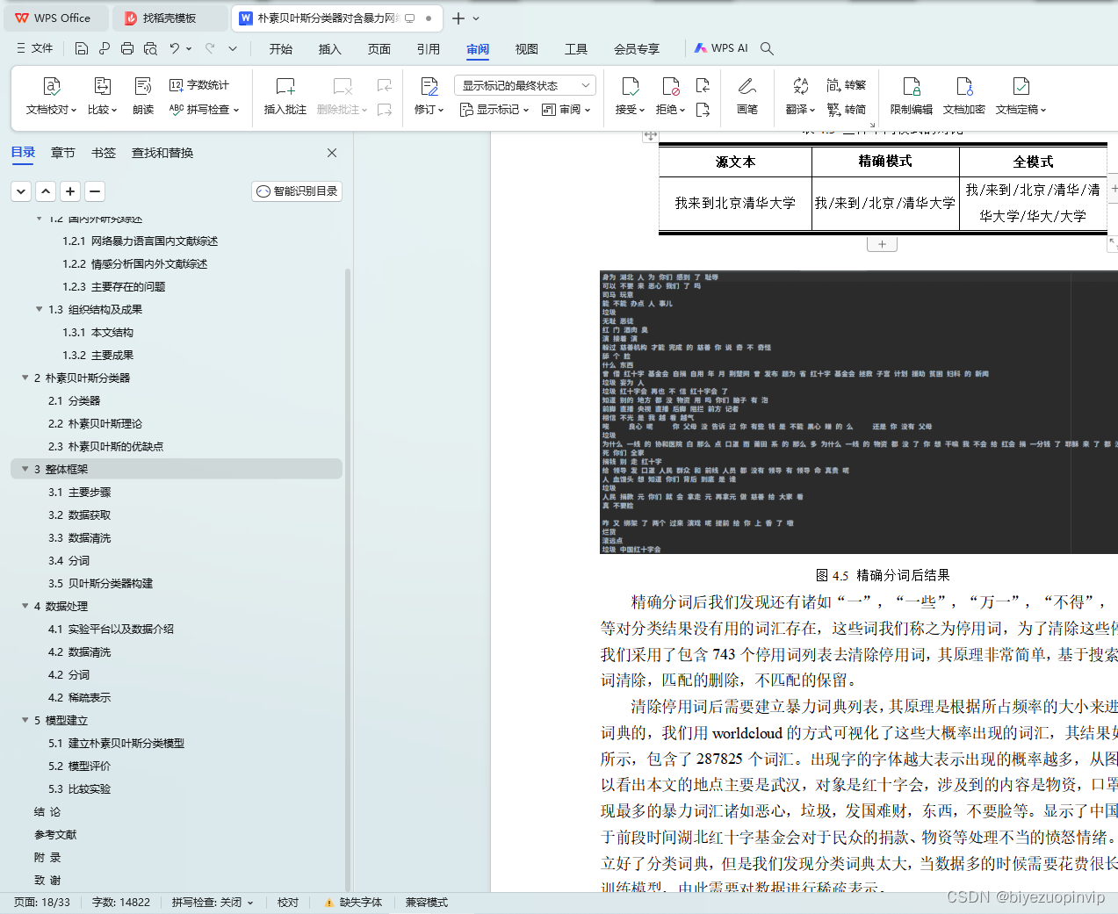Open the 显示标记的最终状态 dropdown

(524, 84)
